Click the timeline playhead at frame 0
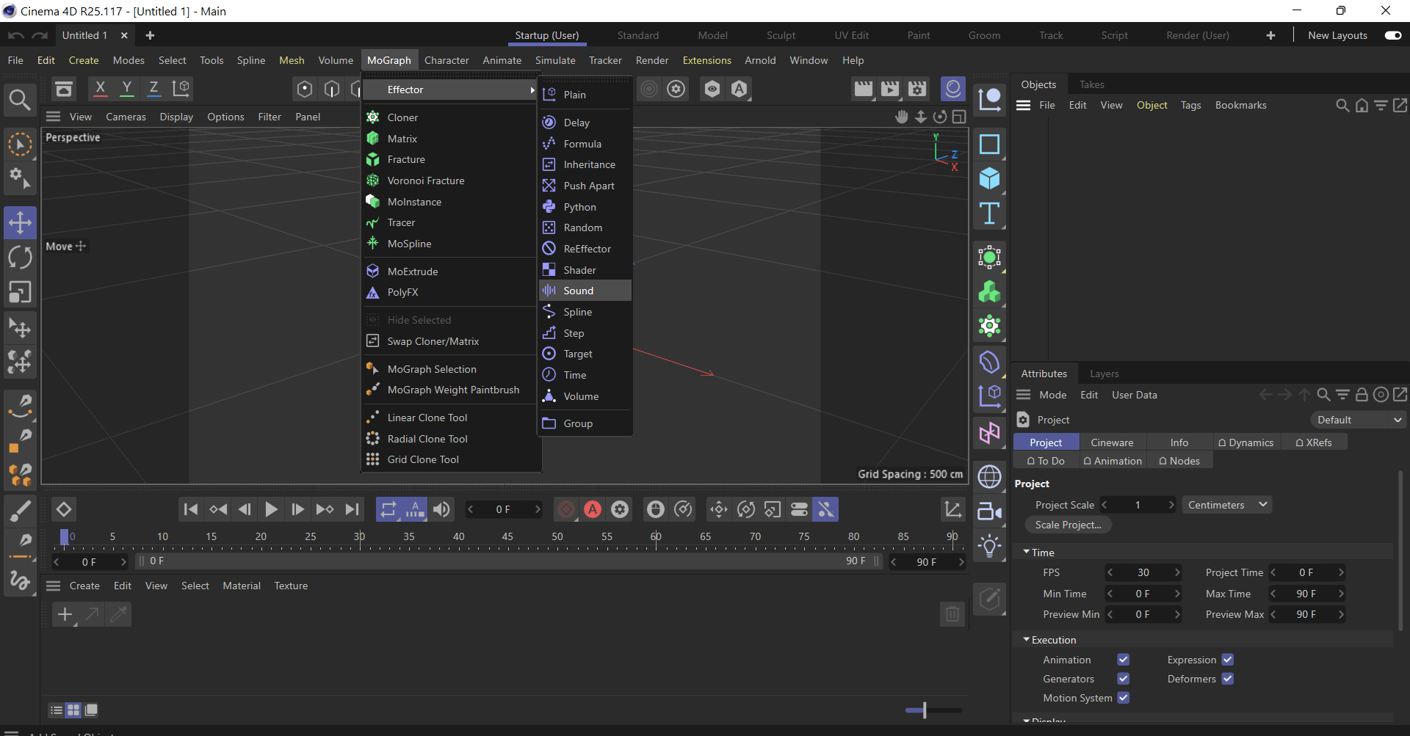 pyautogui.click(x=65, y=537)
